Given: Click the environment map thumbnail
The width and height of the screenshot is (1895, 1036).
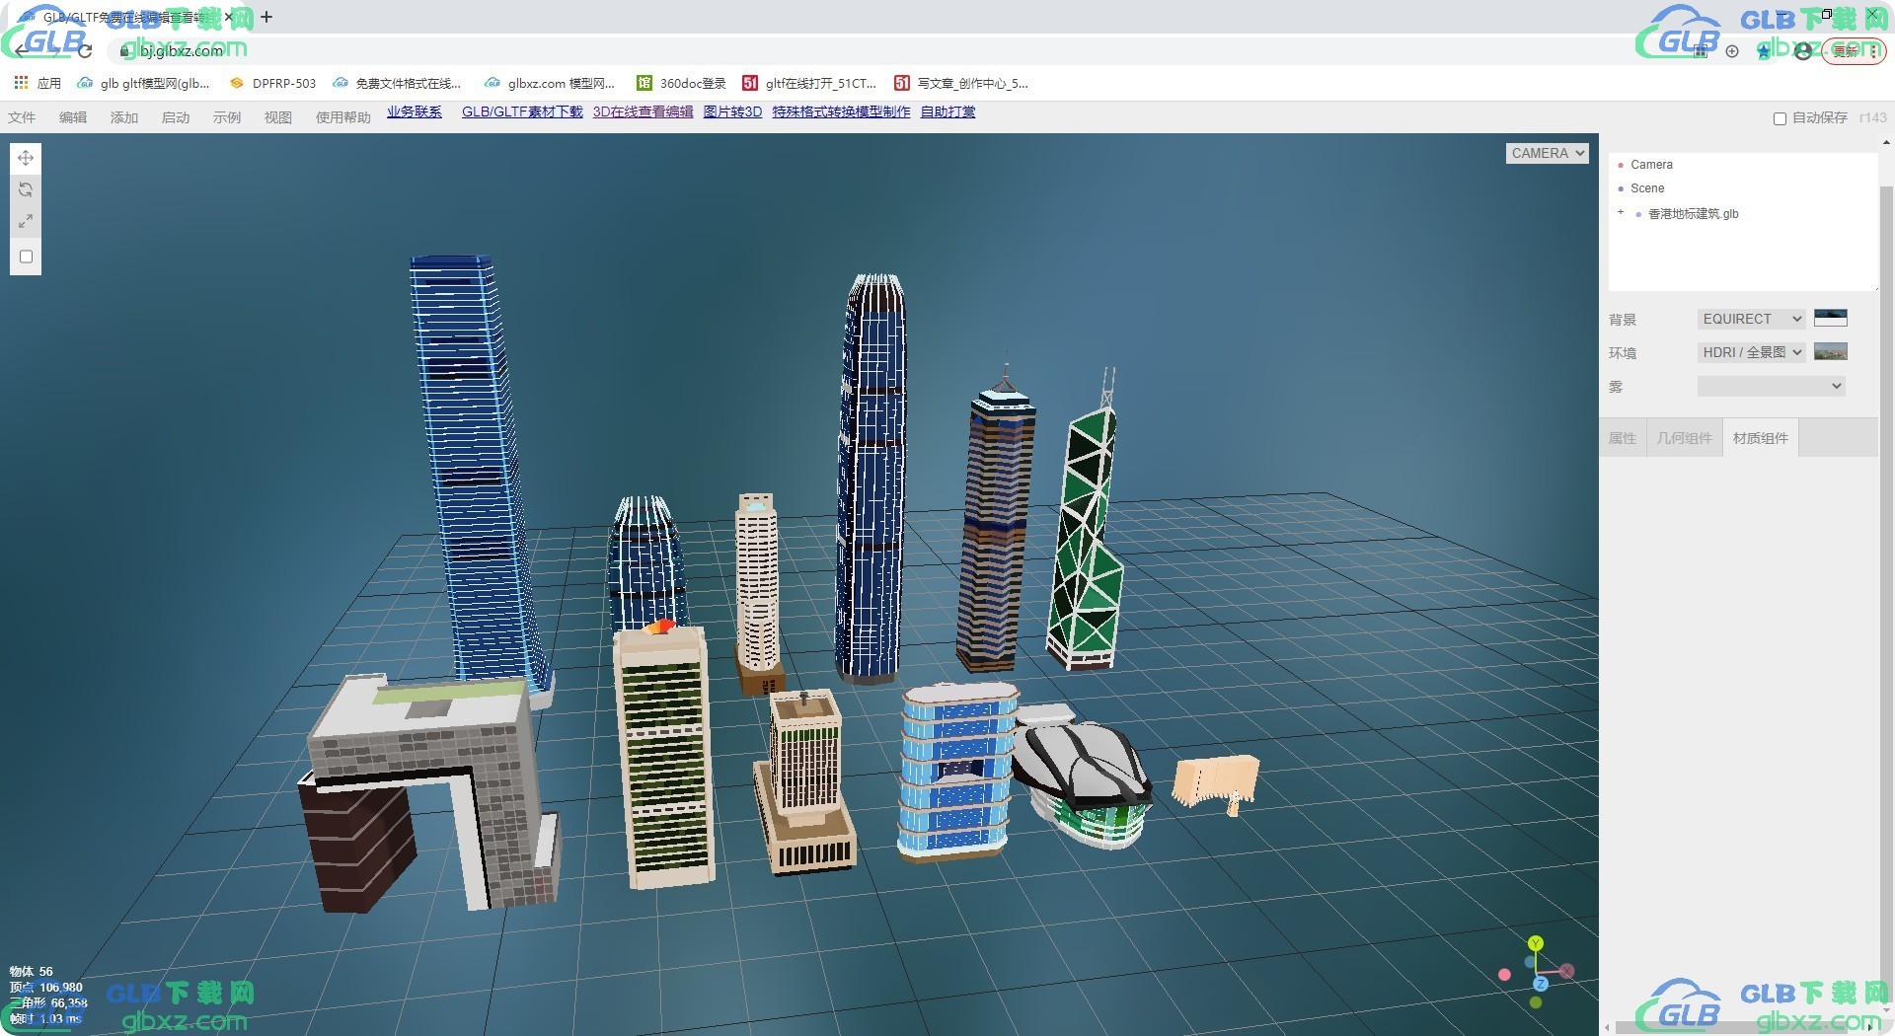Looking at the screenshot, I should [1831, 351].
